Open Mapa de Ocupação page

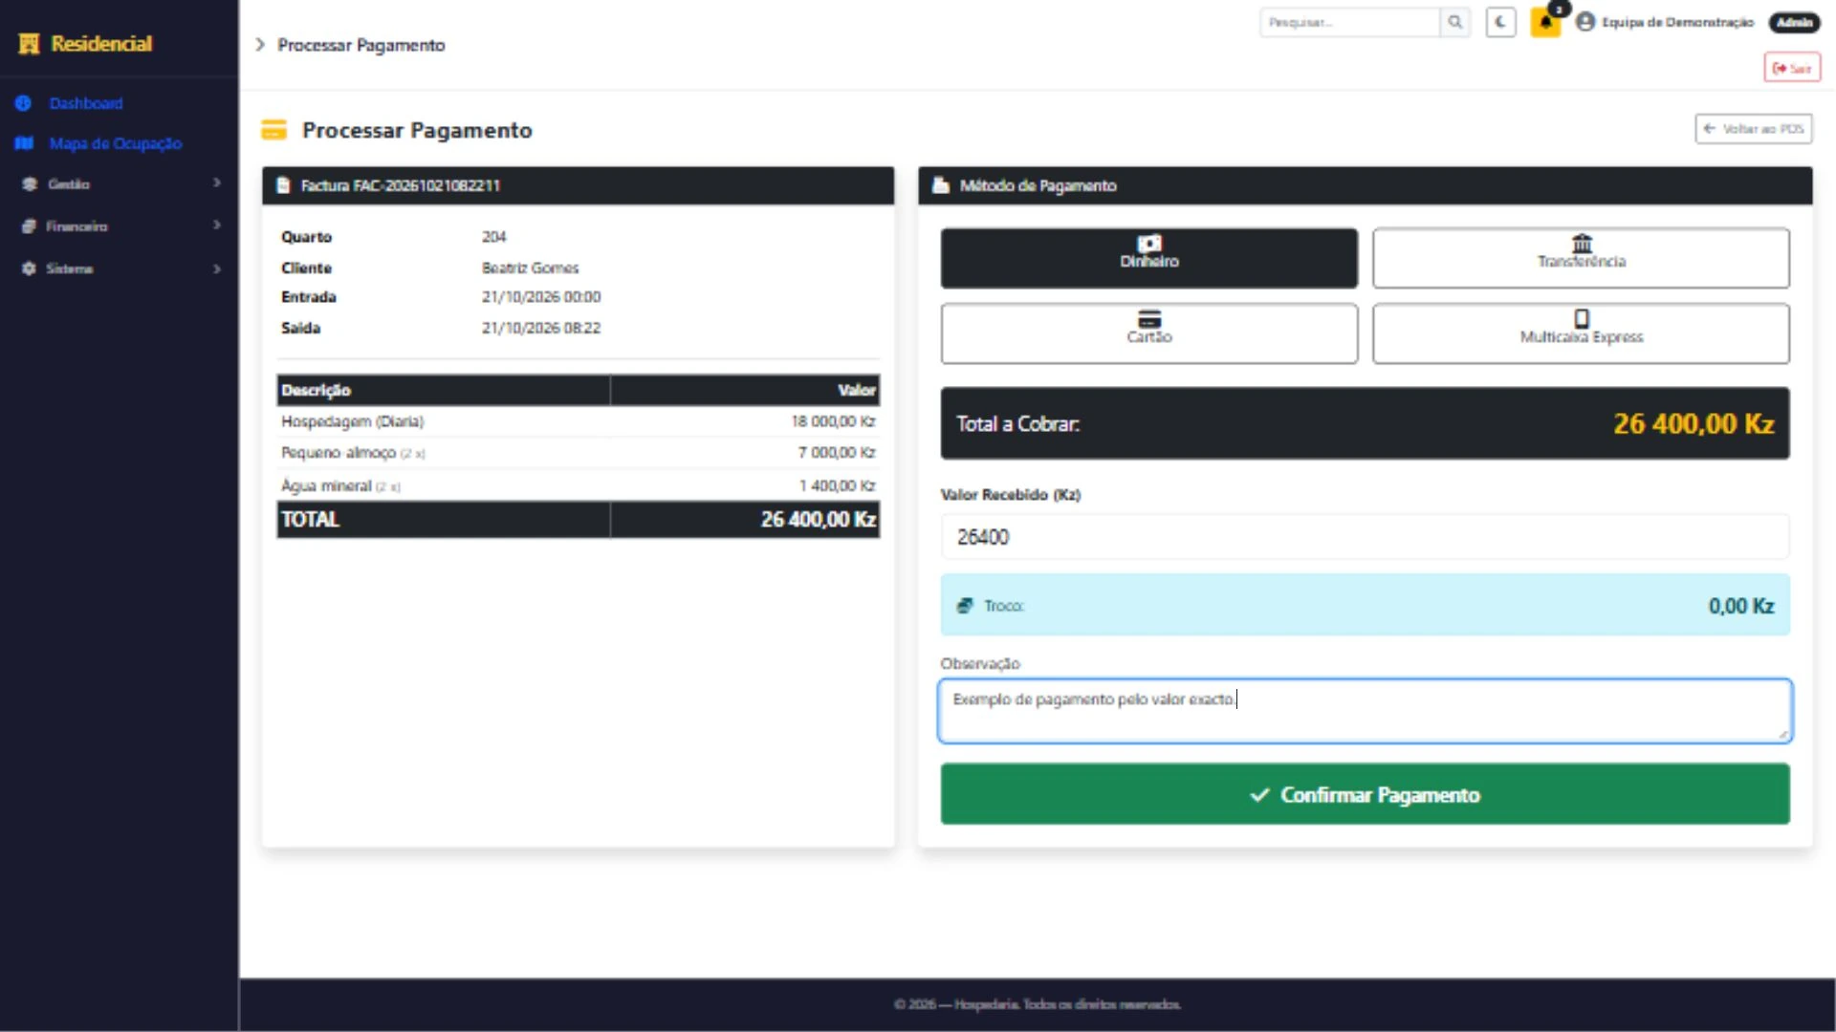pos(116,143)
